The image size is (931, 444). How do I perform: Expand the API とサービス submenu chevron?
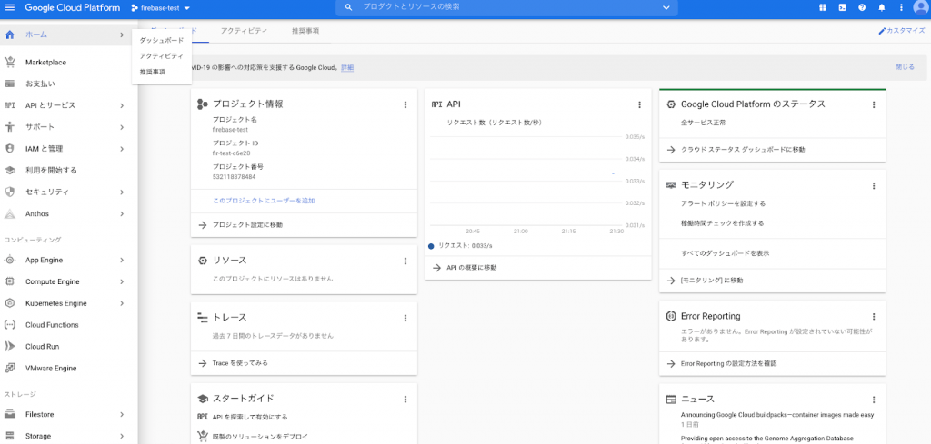tap(122, 105)
